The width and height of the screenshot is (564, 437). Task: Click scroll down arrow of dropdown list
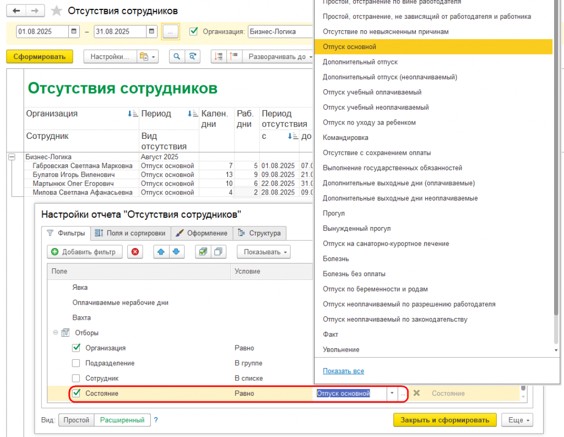[x=556, y=350]
